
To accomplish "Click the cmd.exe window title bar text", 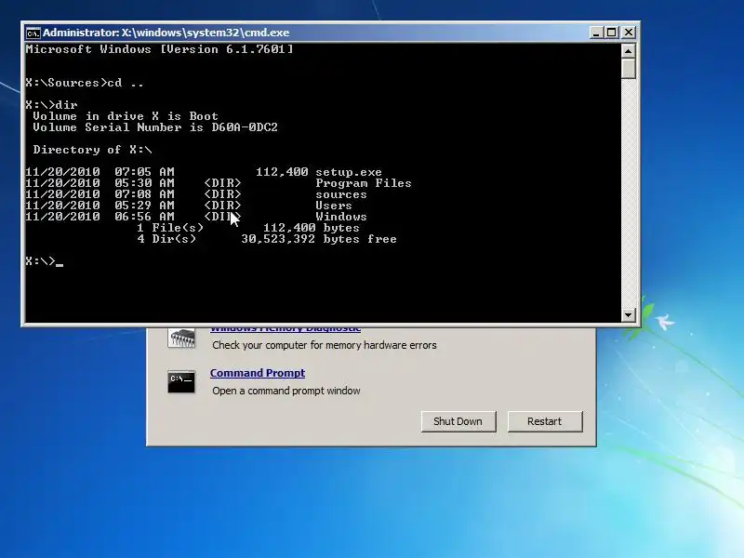I will 166,33.
